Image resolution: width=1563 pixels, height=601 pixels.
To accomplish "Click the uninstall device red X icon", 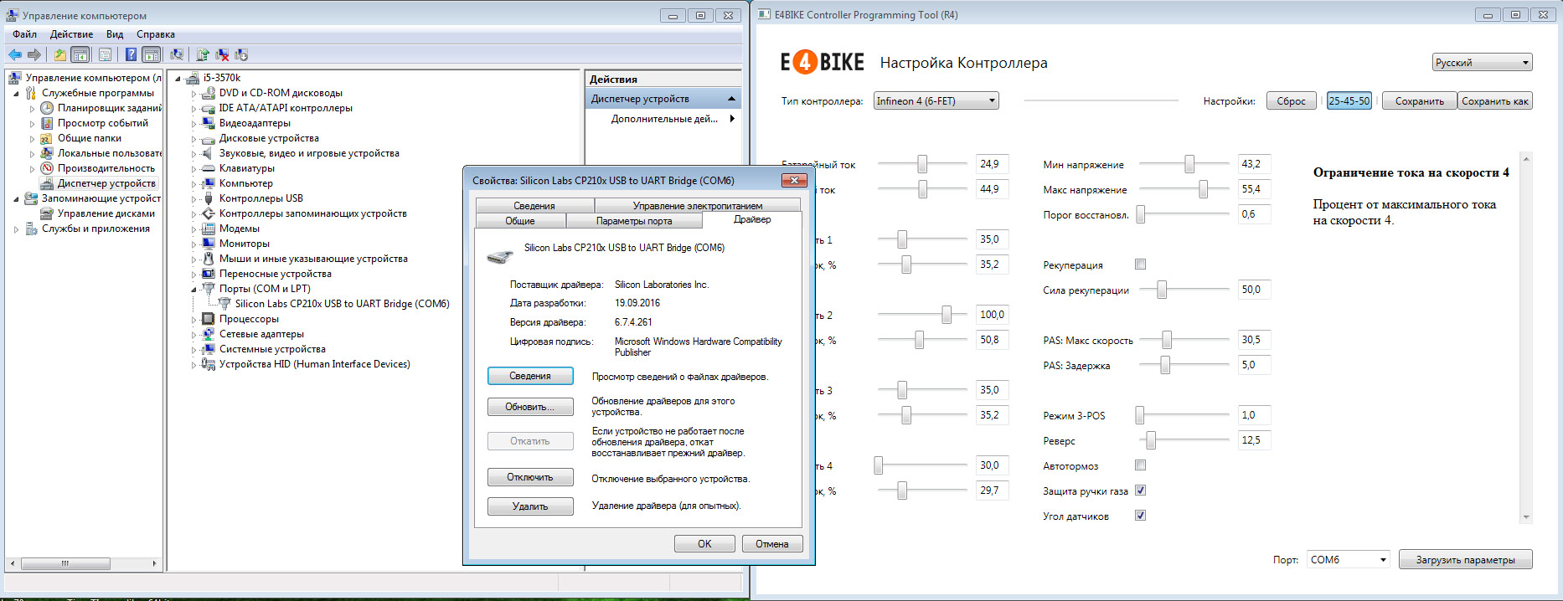I will 222,55.
